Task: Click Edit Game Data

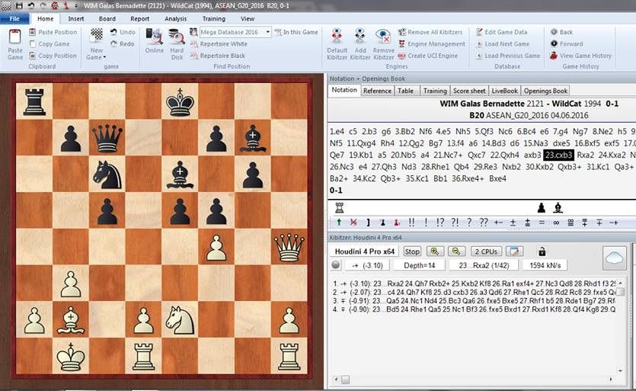Action: (x=502, y=32)
